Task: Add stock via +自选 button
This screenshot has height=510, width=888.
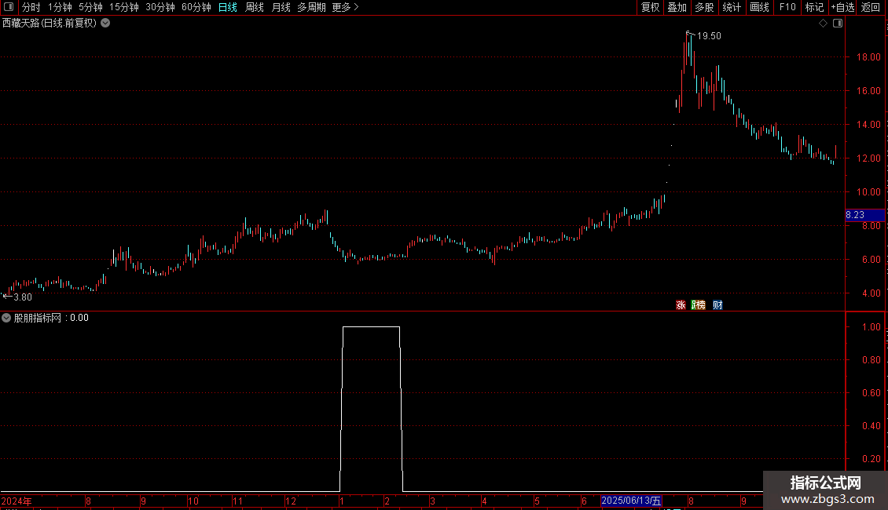Action: point(842,7)
